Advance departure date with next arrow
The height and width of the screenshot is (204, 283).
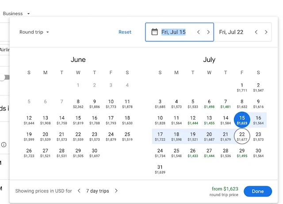pos(208,32)
